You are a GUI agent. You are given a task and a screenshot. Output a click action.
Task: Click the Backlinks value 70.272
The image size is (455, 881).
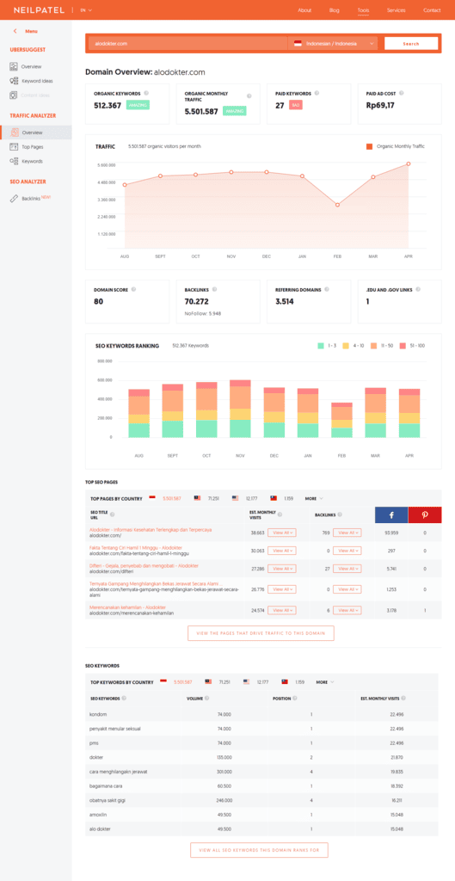pyautogui.click(x=197, y=300)
